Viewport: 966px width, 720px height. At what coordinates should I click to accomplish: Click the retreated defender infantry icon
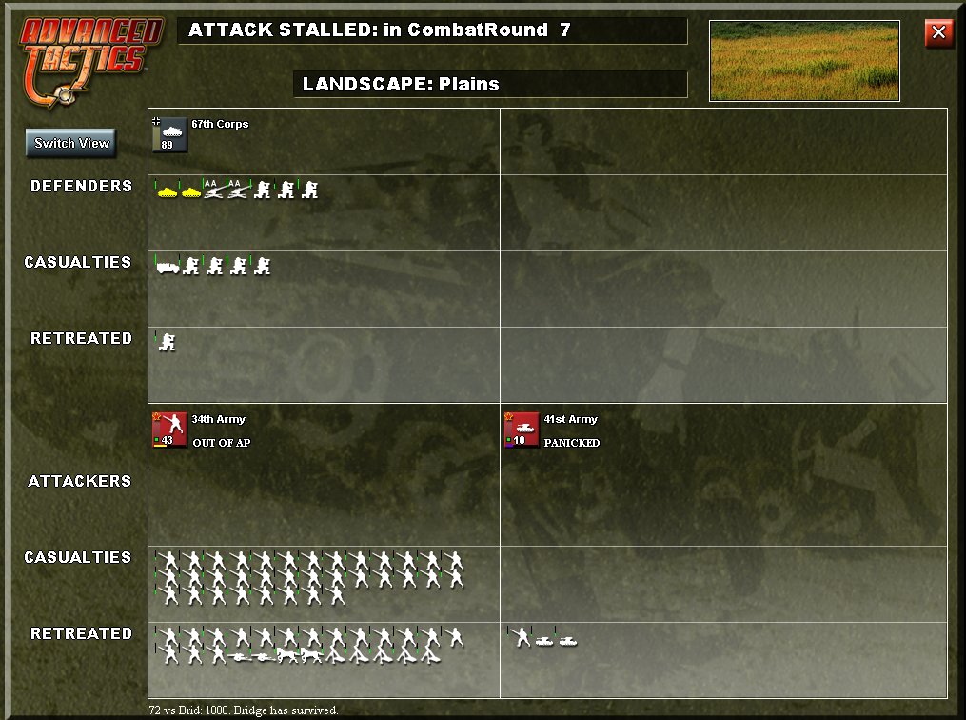[x=167, y=342]
